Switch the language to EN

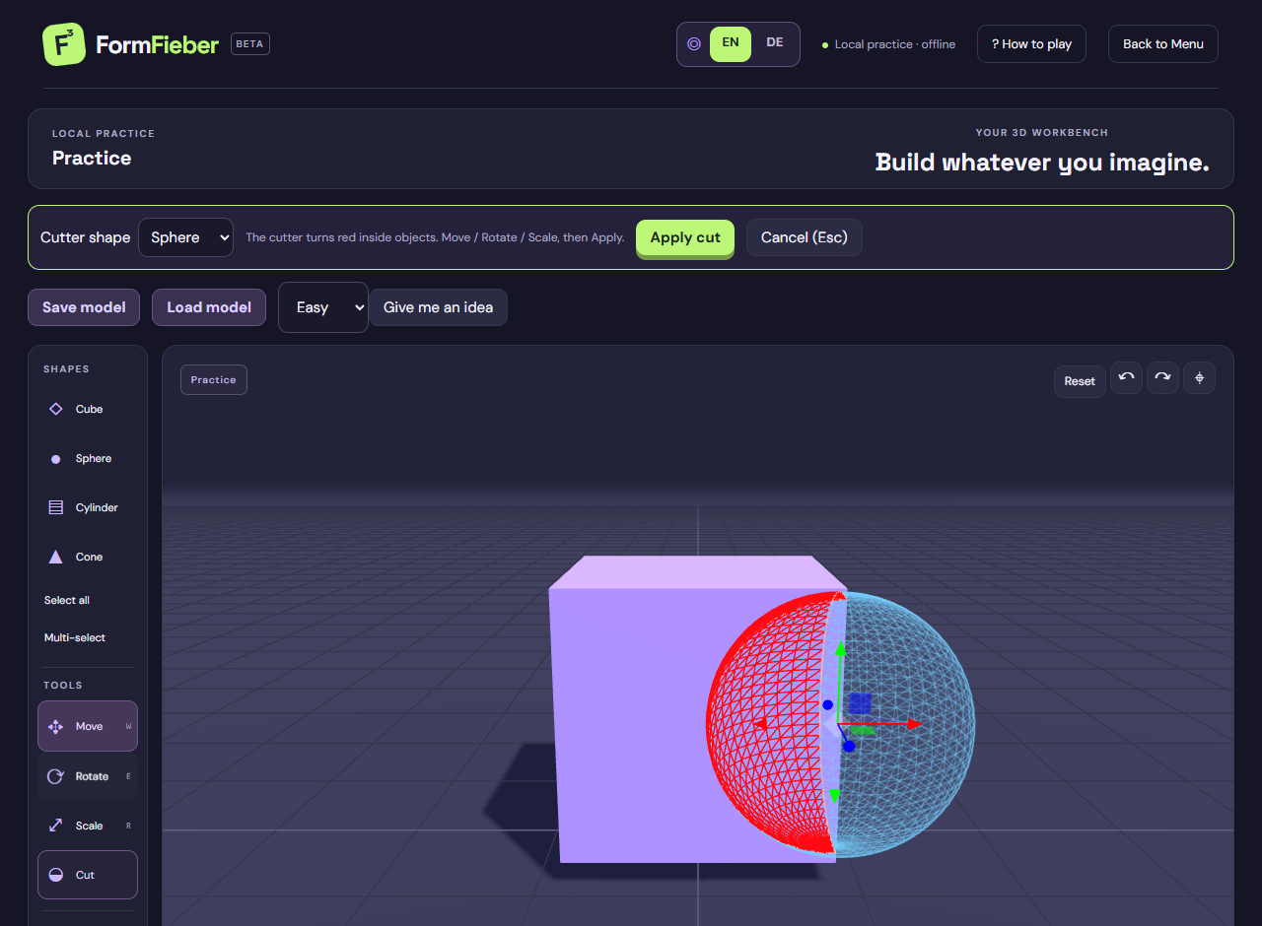coord(731,43)
